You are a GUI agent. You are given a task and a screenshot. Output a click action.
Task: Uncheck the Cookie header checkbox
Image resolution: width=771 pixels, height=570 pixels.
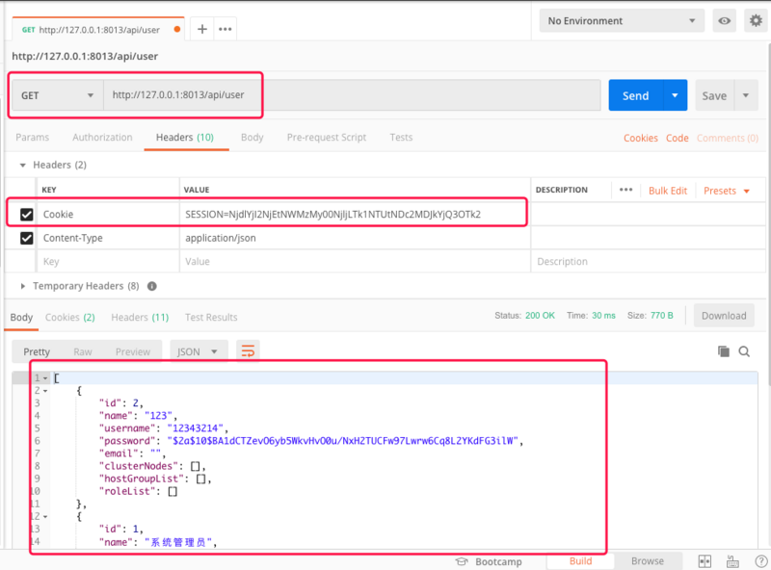pyautogui.click(x=27, y=214)
